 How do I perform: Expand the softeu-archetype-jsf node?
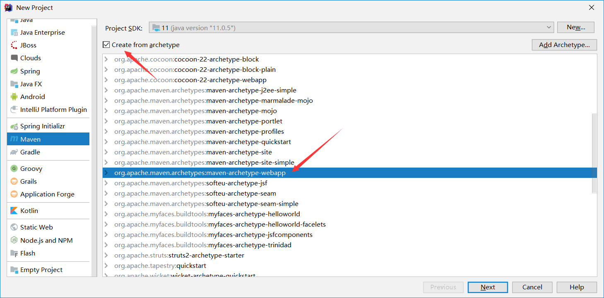[106, 183]
